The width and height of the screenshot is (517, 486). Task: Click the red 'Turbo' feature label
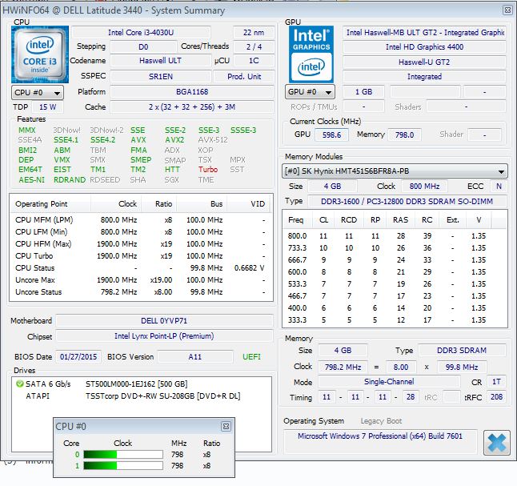pyautogui.click(x=208, y=170)
